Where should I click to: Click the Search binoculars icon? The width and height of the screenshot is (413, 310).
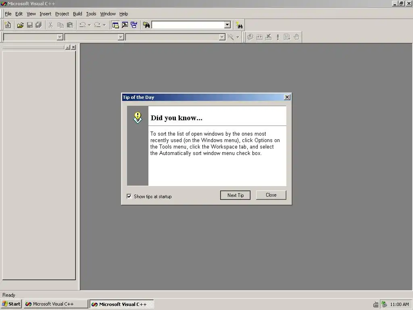[x=239, y=25]
